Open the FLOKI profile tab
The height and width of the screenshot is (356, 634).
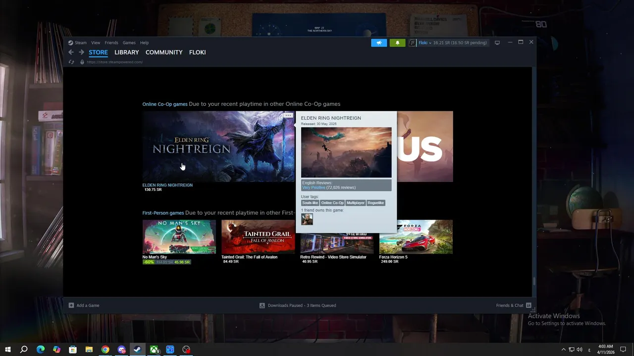(x=197, y=52)
